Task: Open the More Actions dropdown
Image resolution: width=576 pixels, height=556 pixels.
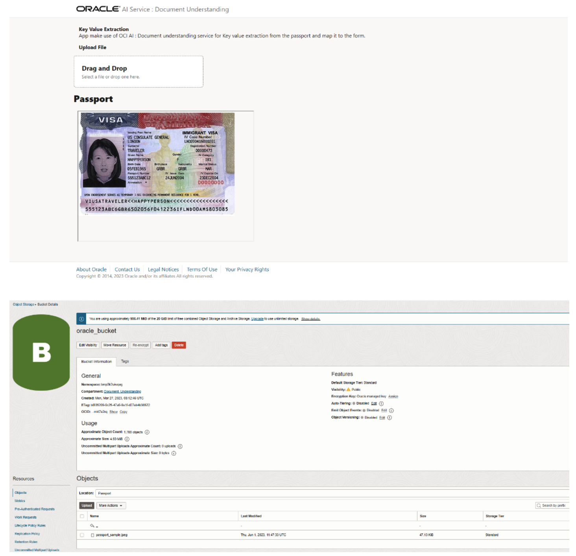Action: coord(110,505)
